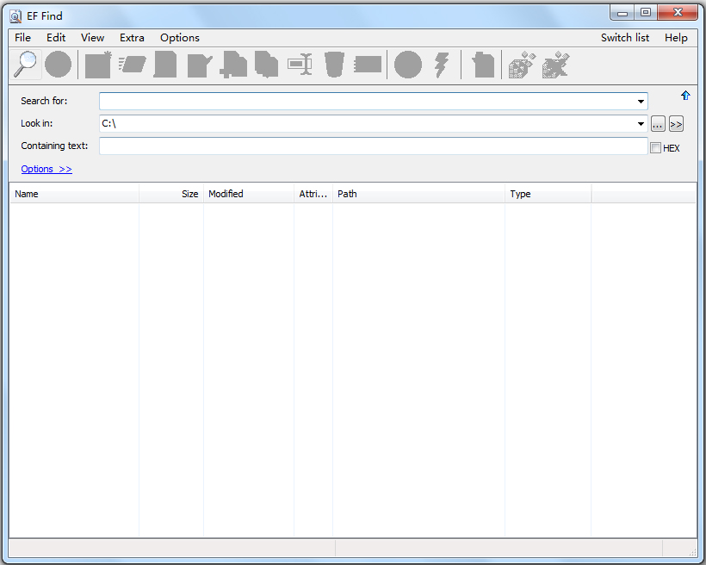Viewport: 706px width, 565px height.
Task: Click the magnifying glass search icon
Action: coord(25,65)
